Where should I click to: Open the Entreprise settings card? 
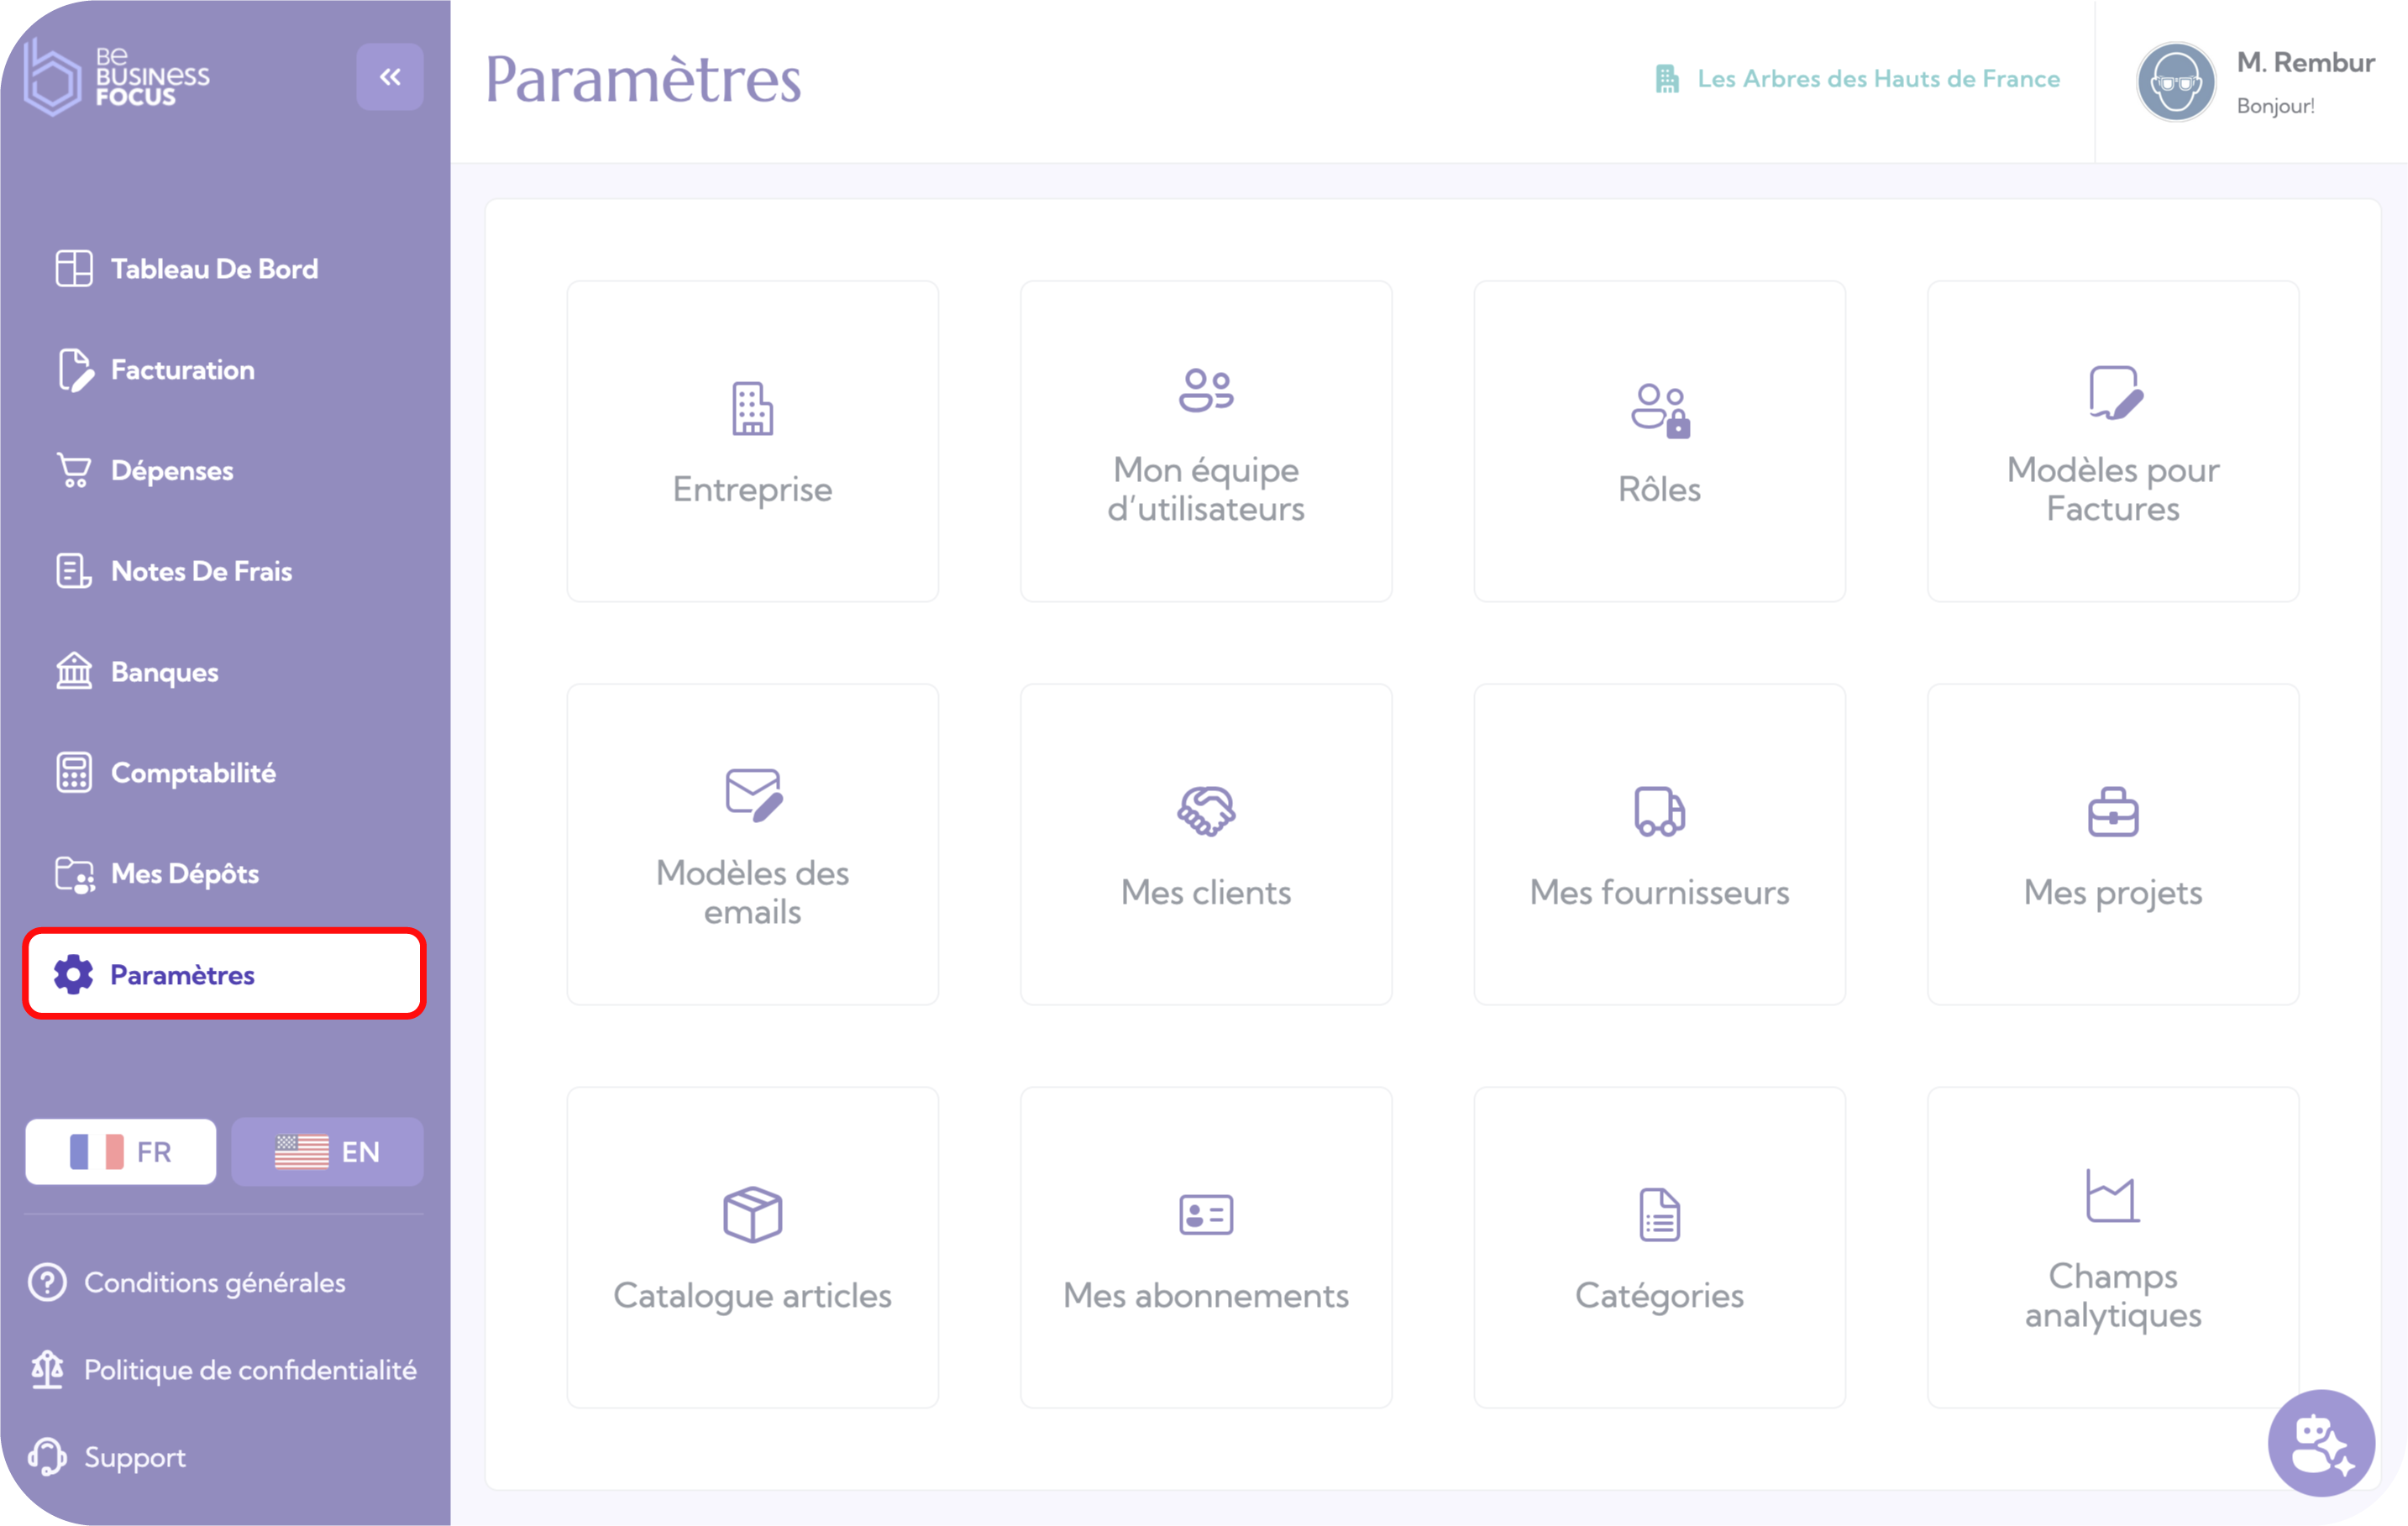tap(752, 441)
